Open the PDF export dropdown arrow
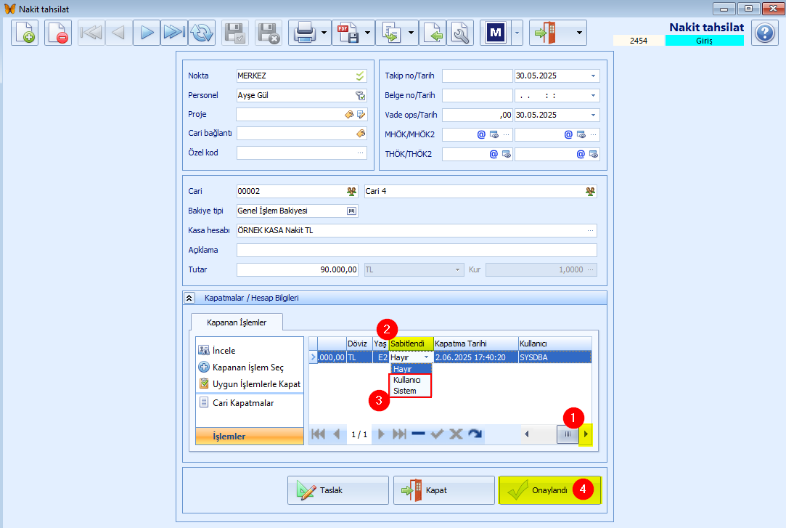This screenshot has height=528, width=786. coord(368,33)
